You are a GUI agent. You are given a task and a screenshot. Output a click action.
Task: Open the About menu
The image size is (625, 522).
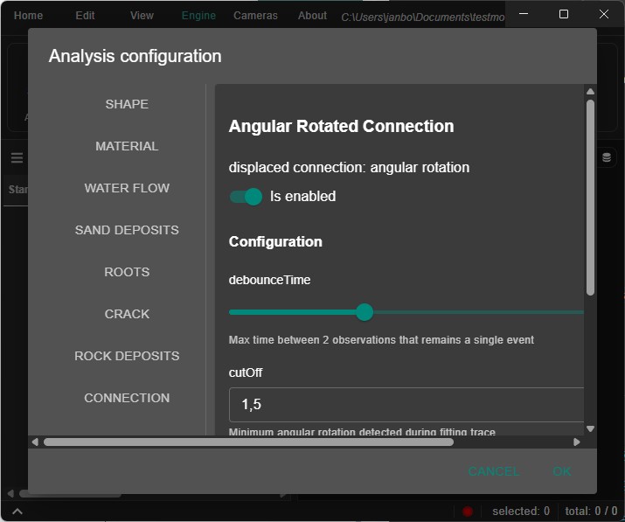313,15
